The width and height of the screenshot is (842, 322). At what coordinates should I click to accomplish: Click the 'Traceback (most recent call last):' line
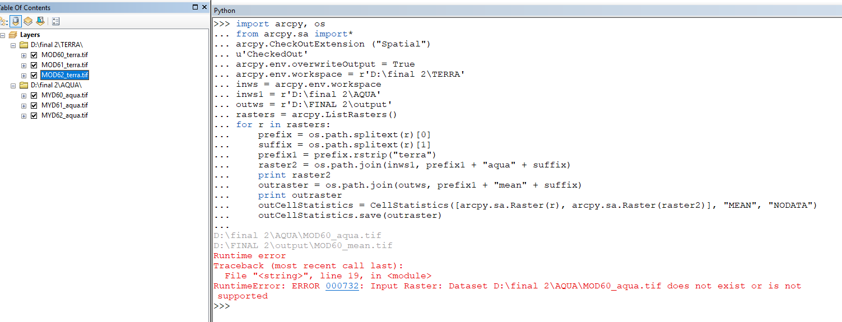click(x=309, y=266)
